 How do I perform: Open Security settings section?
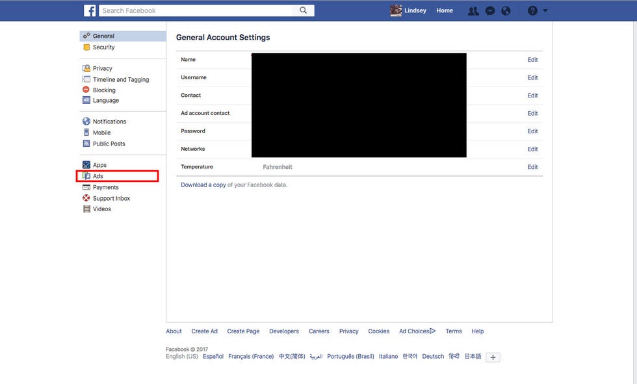click(103, 47)
